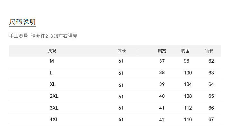Select the 尺码 column header
Screen dimensions: 241x138
[x=52, y=51]
